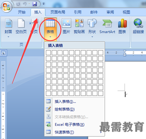The height and width of the screenshot is (139, 146).
Task: Switch to the 审阅 tab
Action: 110,12
